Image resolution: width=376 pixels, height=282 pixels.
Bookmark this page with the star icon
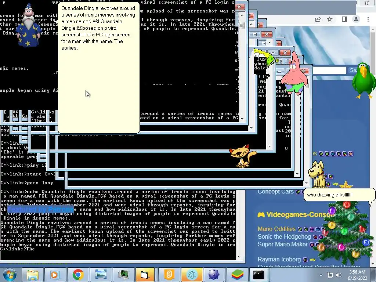[330, 19]
